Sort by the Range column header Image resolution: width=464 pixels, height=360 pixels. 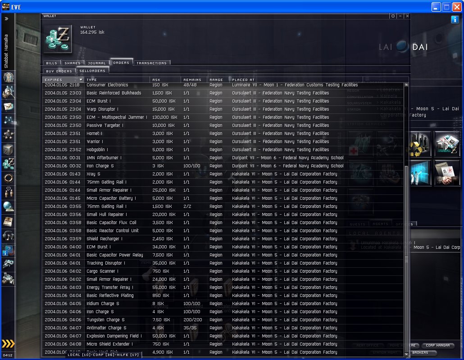(x=218, y=80)
